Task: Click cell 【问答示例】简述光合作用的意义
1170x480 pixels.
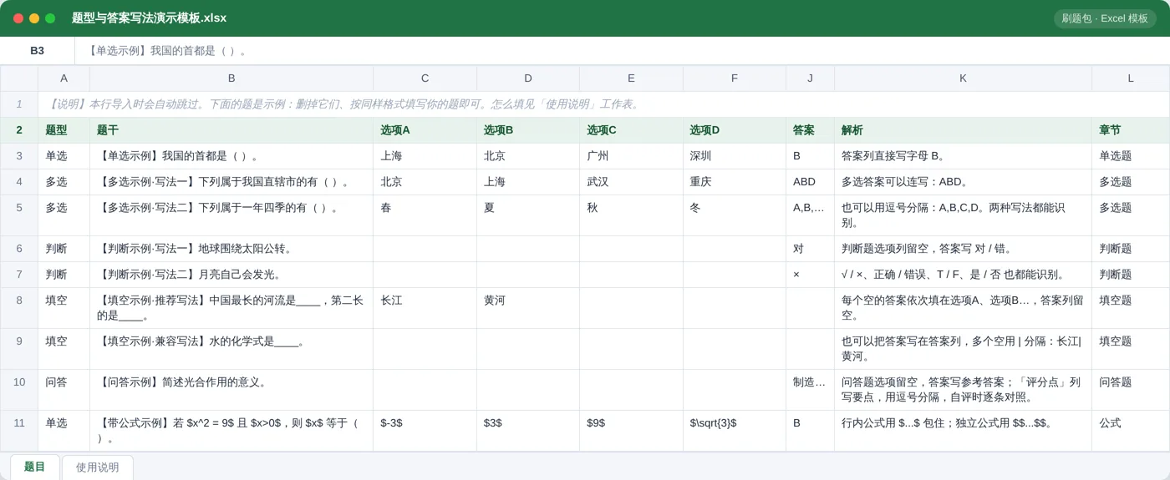Action: [x=231, y=390]
